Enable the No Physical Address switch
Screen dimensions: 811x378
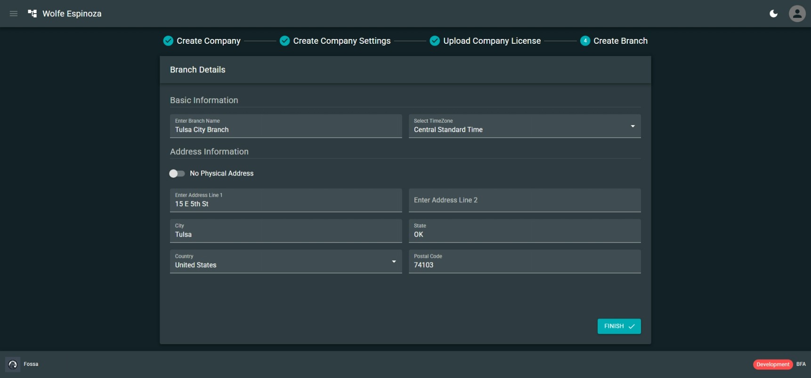point(177,173)
